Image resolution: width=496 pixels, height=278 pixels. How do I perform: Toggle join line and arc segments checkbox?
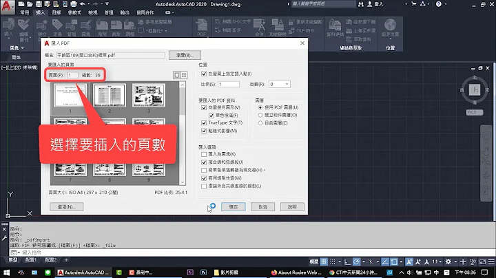tap(204, 162)
